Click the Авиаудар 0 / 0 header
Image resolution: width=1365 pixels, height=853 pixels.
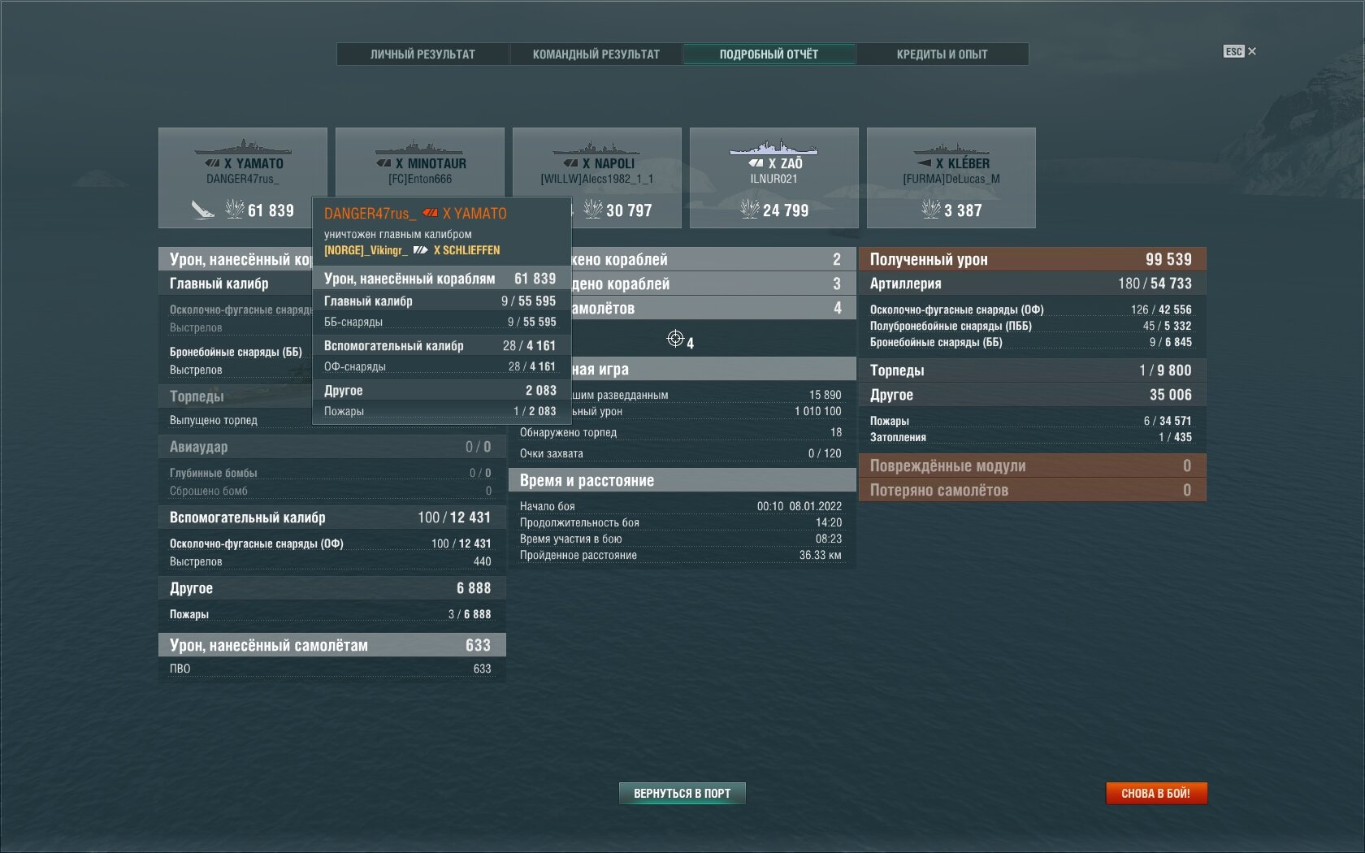[x=331, y=447]
